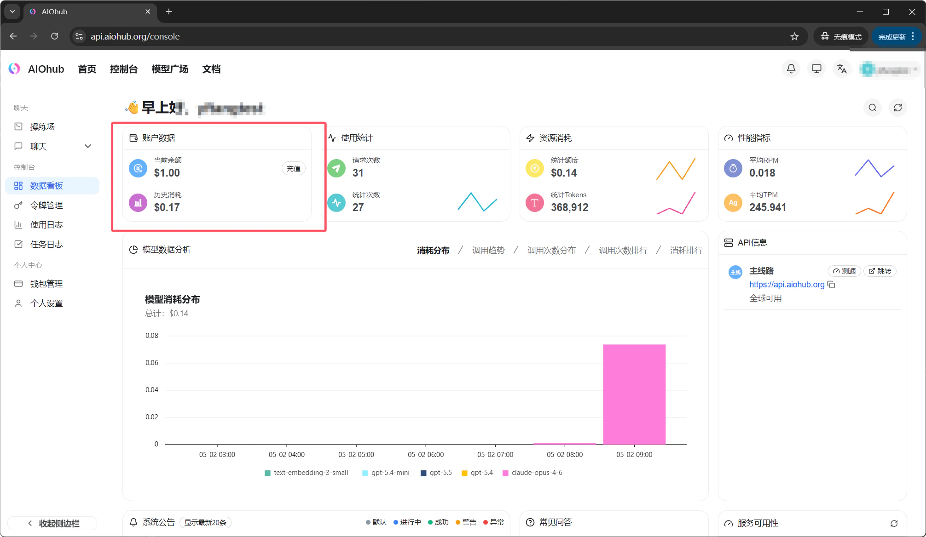Image resolution: width=926 pixels, height=537 pixels.
Task: Collapse the sidebar with 收起侧边栏
Action: [x=52, y=523]
